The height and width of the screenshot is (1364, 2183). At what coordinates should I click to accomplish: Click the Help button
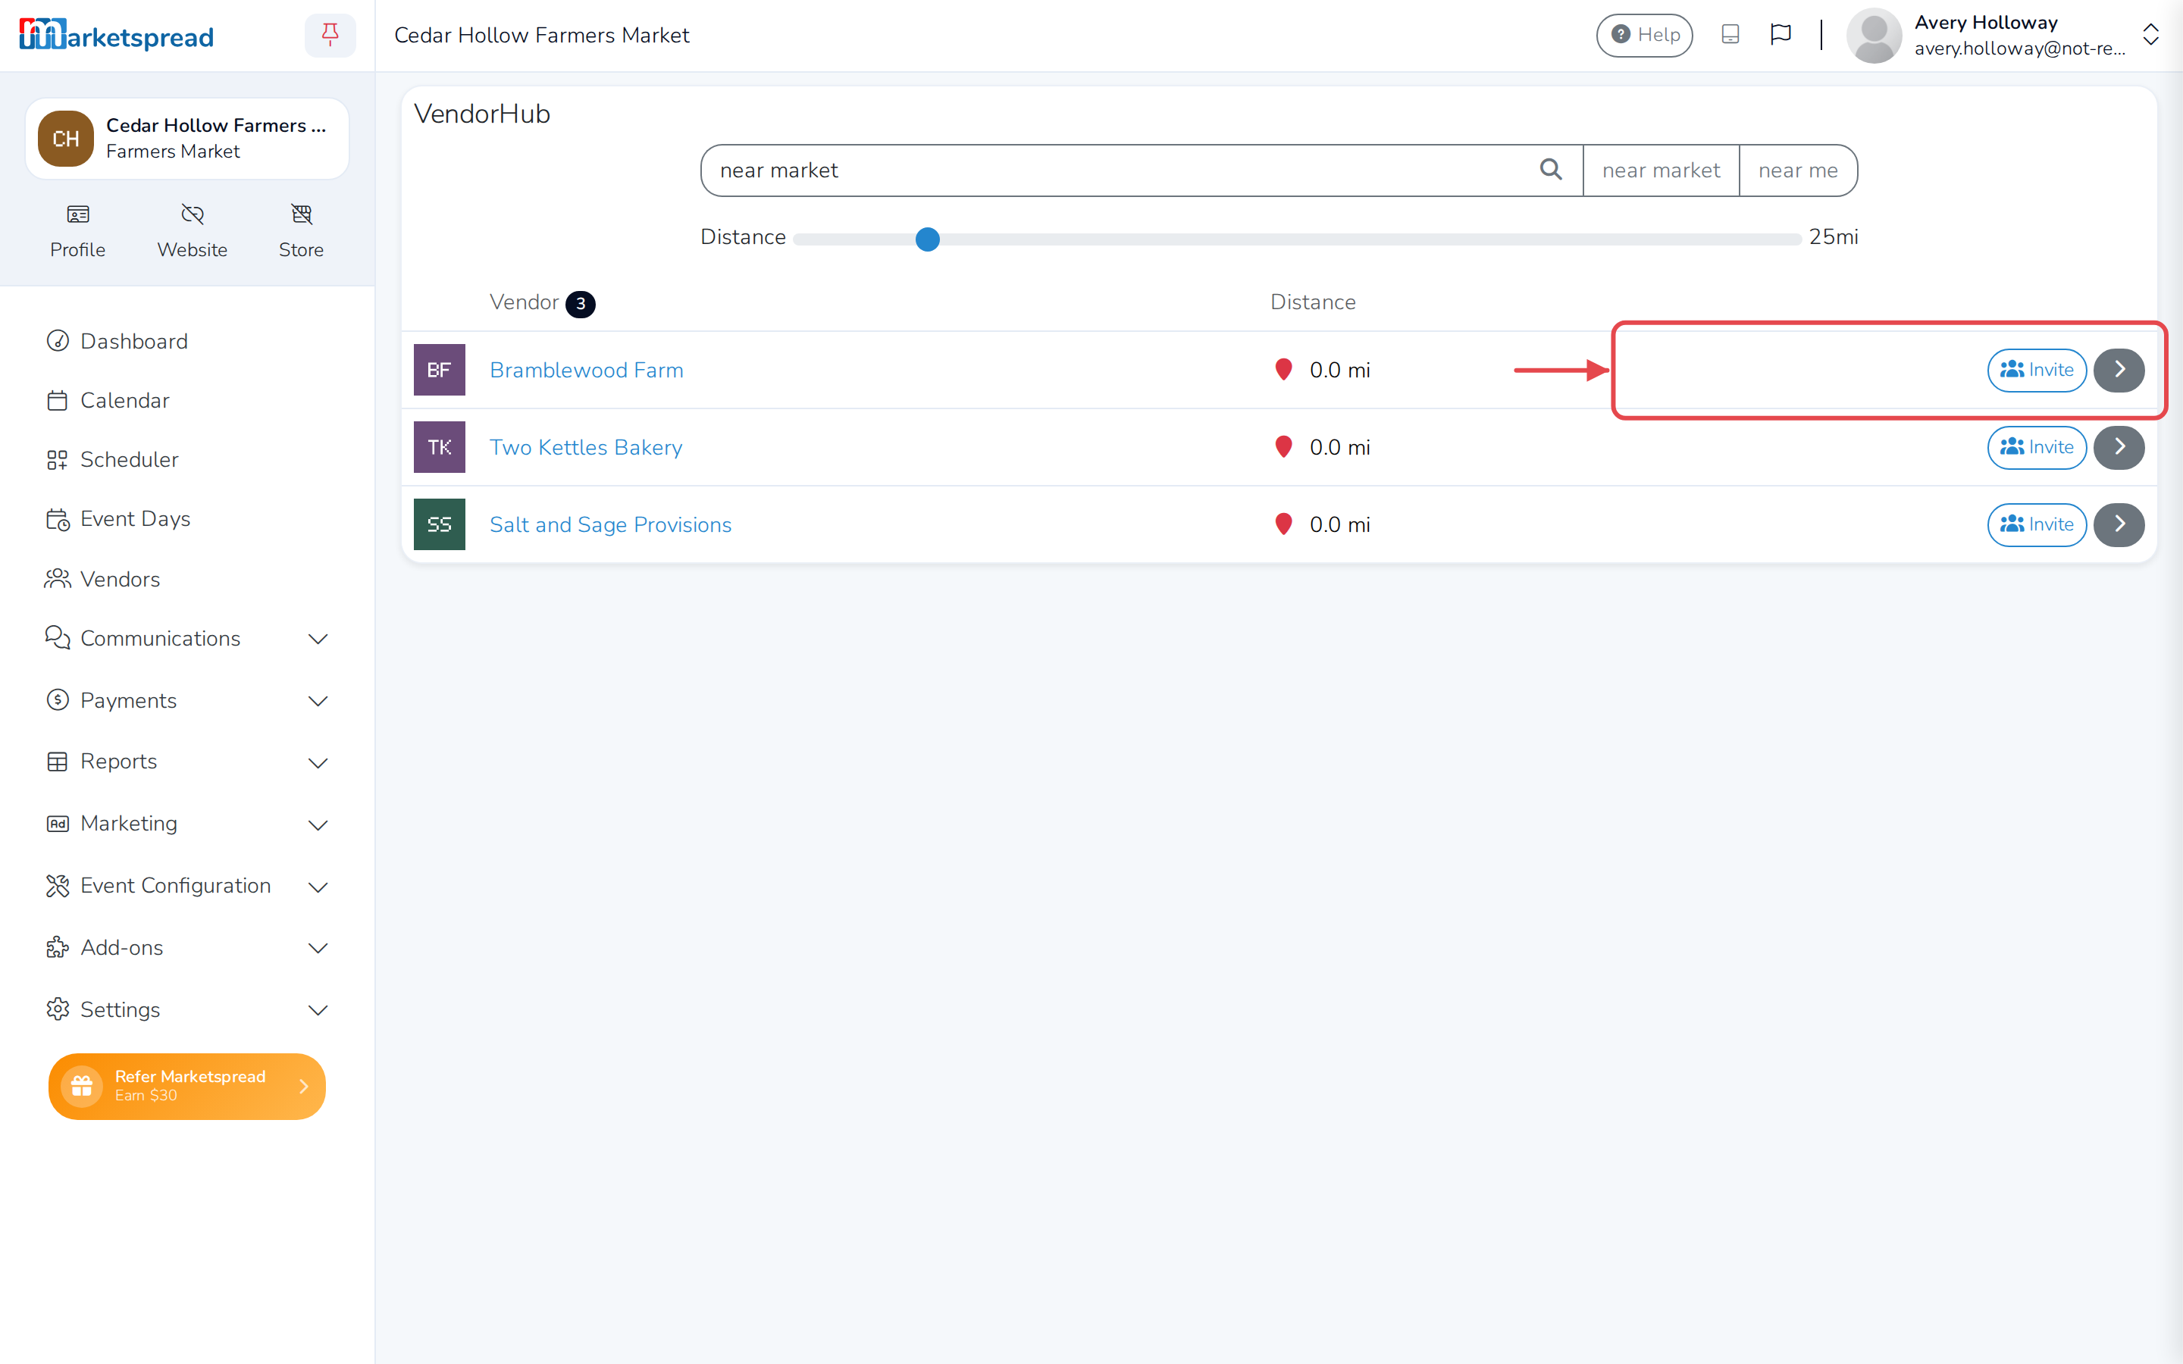point(1645,35)
